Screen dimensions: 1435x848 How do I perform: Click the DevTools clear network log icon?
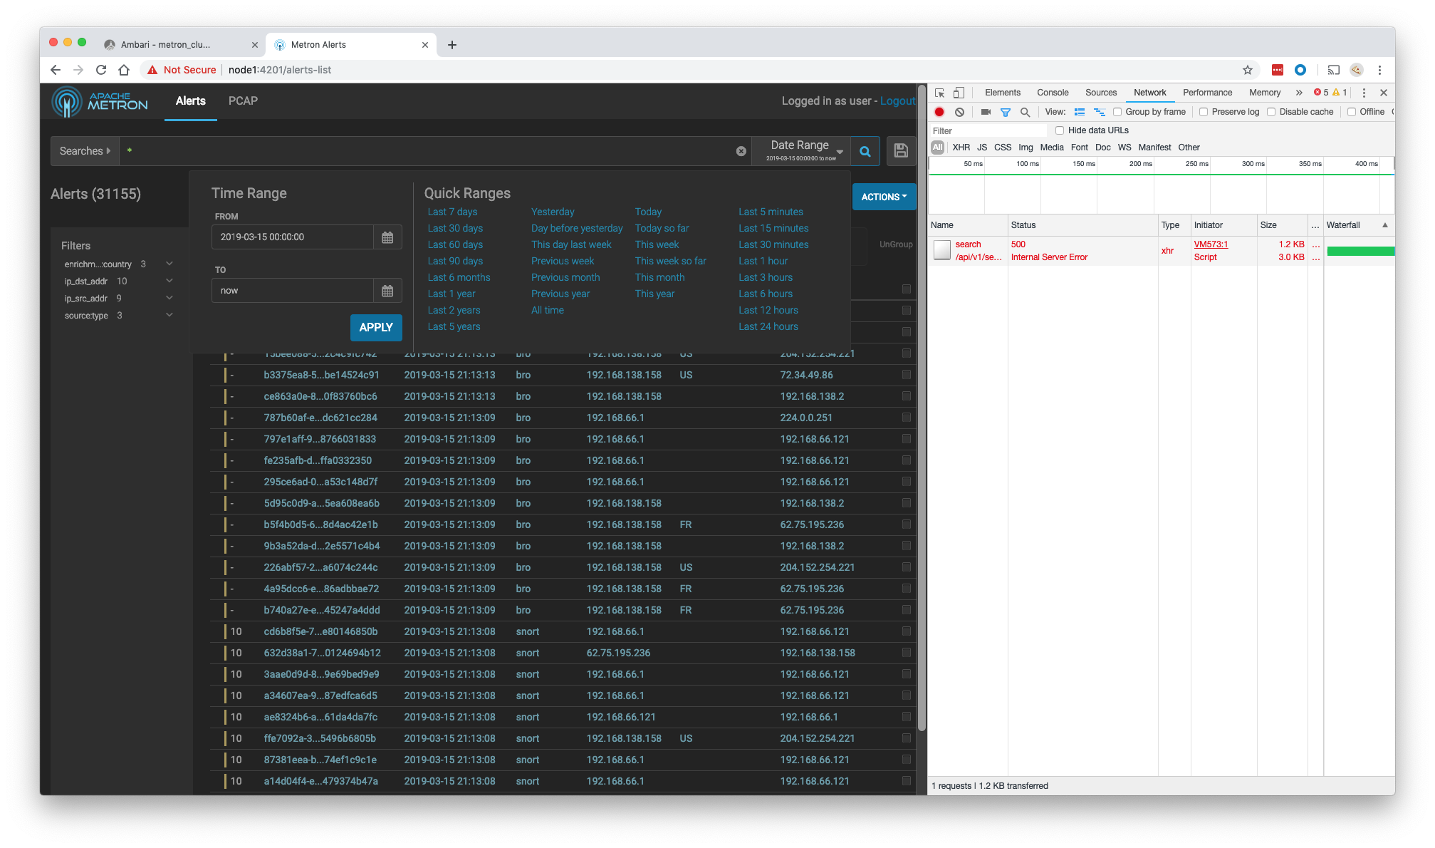(x=959, y=112)
